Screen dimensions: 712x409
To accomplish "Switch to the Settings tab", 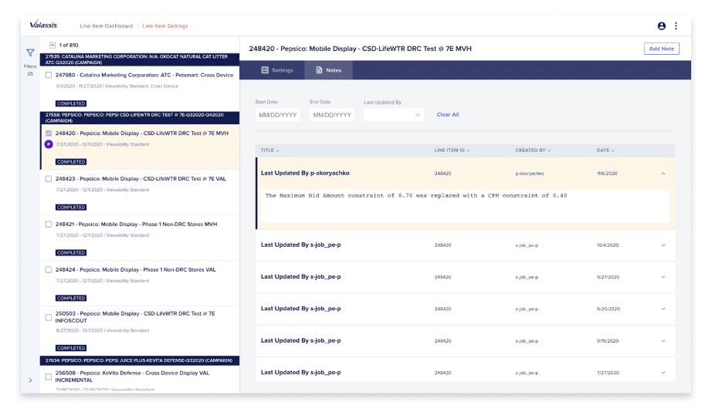I will tap(277, 70).
